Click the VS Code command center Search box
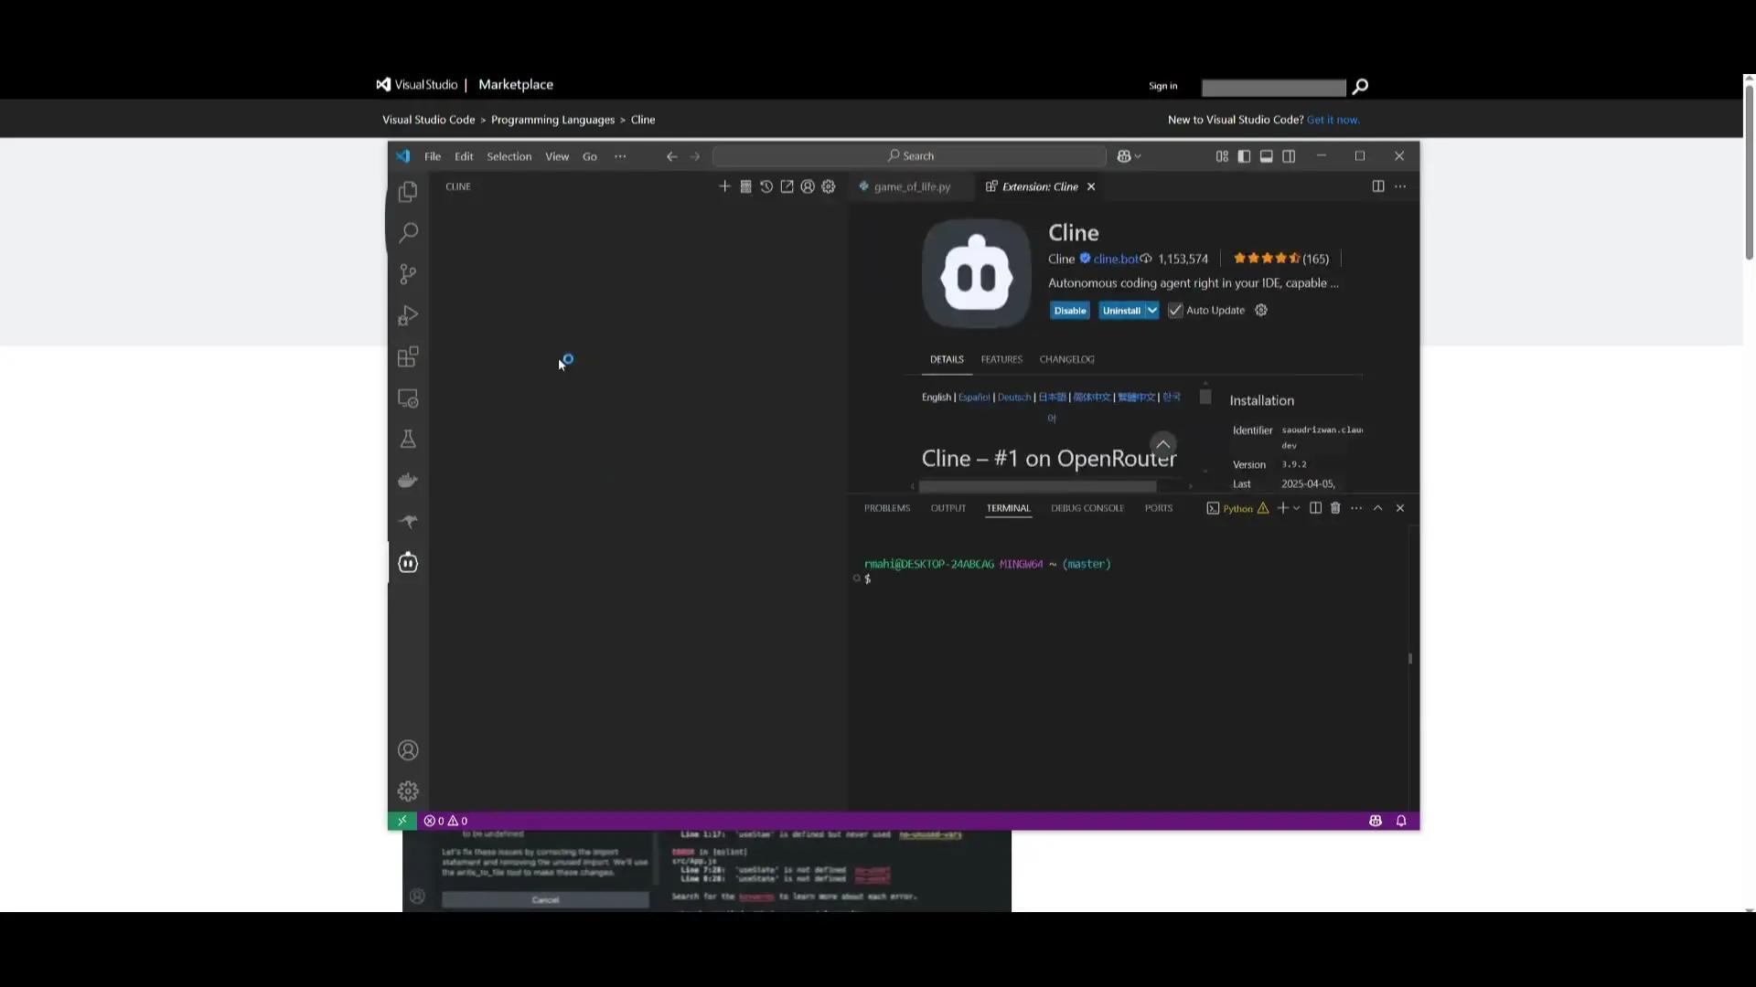Screen dimensions: 1756x987 tap(910, 156)
